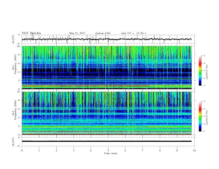Click the ch.2 "Frequency (kHz)" axis label
The image size is (219, 169).
coord(15,110)
